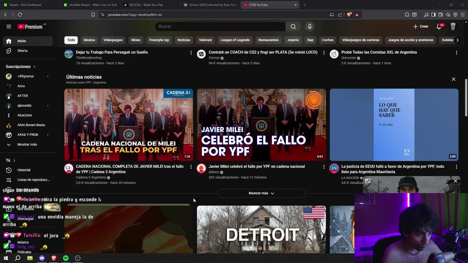Select the Valorant filter chip
Viewport: 468px width, 263px height.
pos(205,40)
